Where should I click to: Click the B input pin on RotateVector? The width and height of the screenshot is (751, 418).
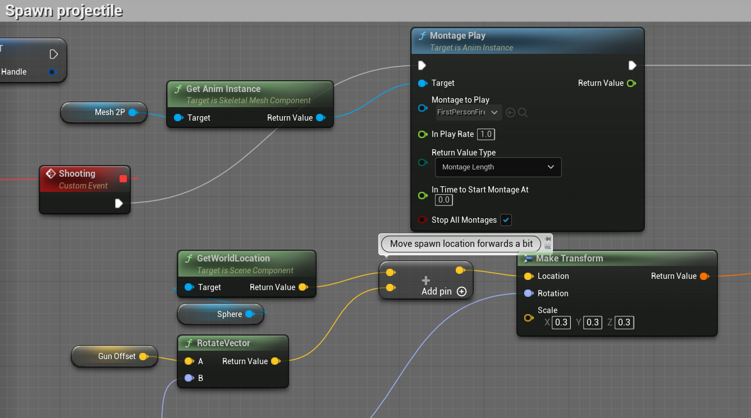click(x=189, y=378)
